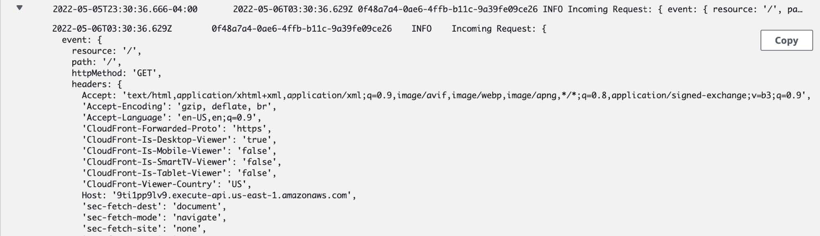Click the request ID in the expanded message
This screenshot has width=820, height=236.
point(301,29)
